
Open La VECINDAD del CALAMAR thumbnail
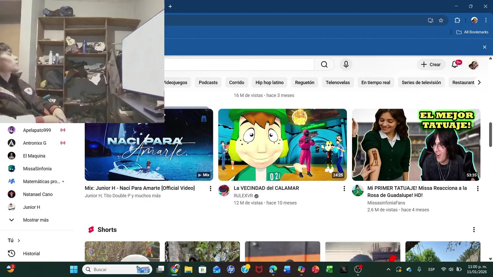pos(282,145)
